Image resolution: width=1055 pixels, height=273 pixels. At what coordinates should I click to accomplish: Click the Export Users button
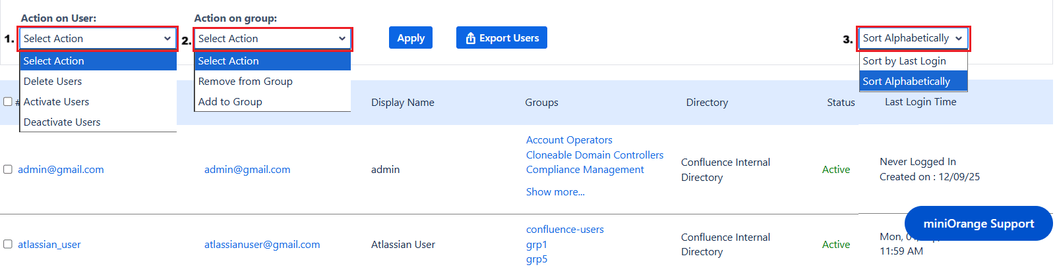click(501, 38)
